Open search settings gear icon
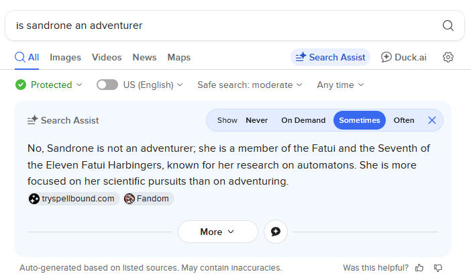Image resolution: width=471 pixels, height=280 pixels. point(448,57)
